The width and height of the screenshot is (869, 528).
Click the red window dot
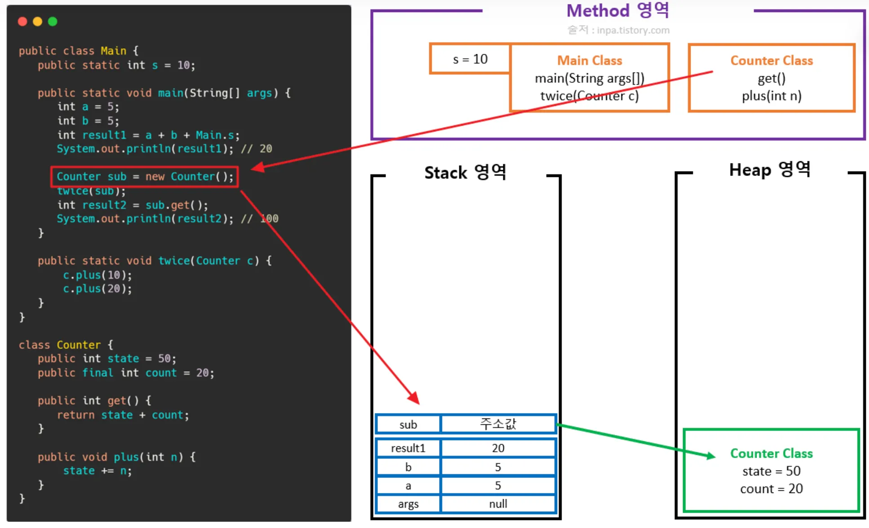tap(22, 22)
